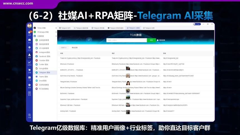Viewport: 240px width, 135px height.
Task: Switch to the second Telegram tab with scan icon
Action: [81, 28]
